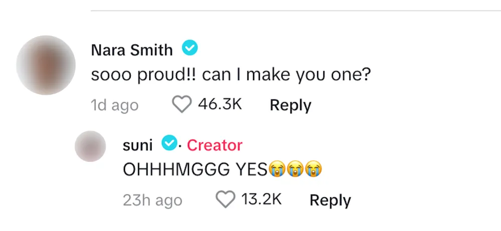This screenshot has height=231, width=501.
Task: Click the "23h ago" timestamp
Action: click(152, 200)
